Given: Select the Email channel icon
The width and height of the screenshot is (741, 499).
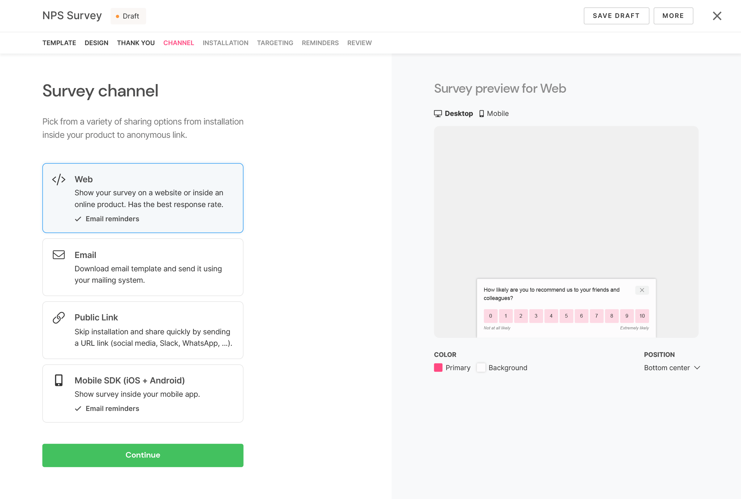Looking at the screenshot, I should coord(59,255).
